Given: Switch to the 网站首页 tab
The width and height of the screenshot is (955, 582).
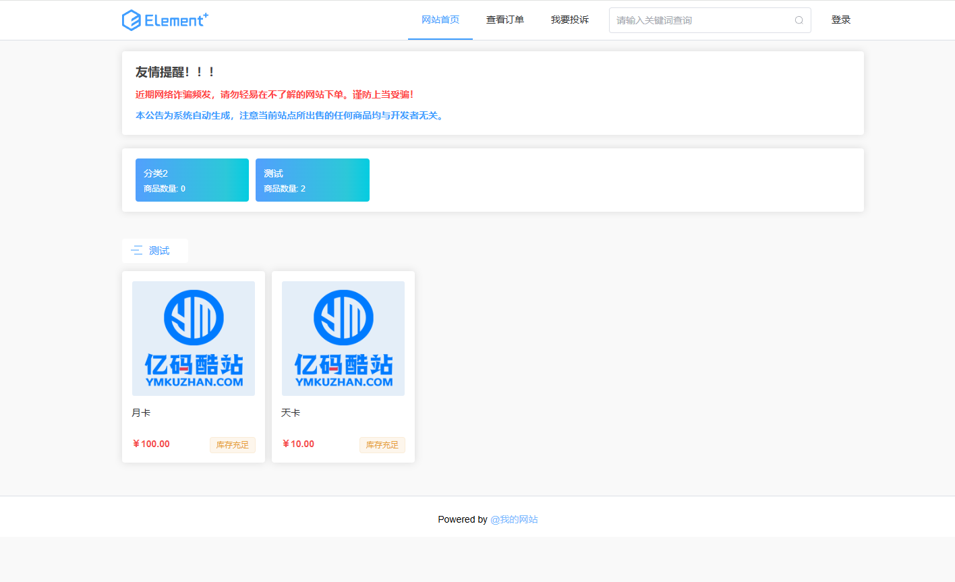Looking at the screenshot, I should pos(440,20).
